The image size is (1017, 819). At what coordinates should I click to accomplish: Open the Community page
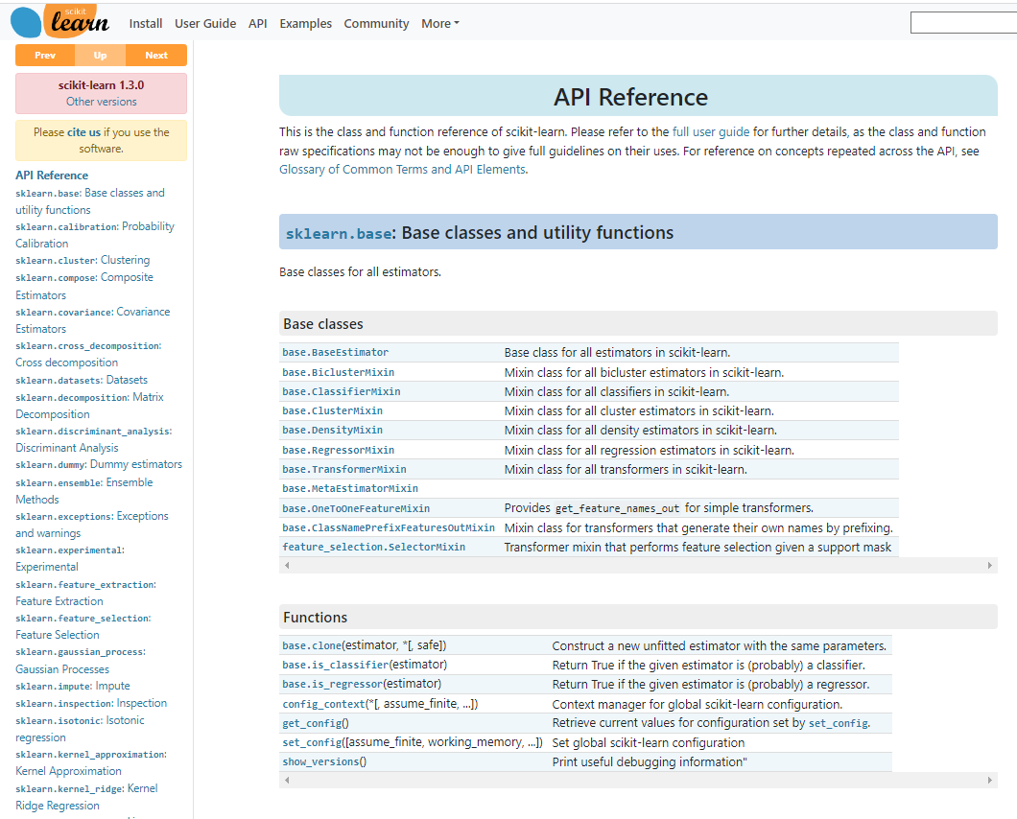(376, 23)
